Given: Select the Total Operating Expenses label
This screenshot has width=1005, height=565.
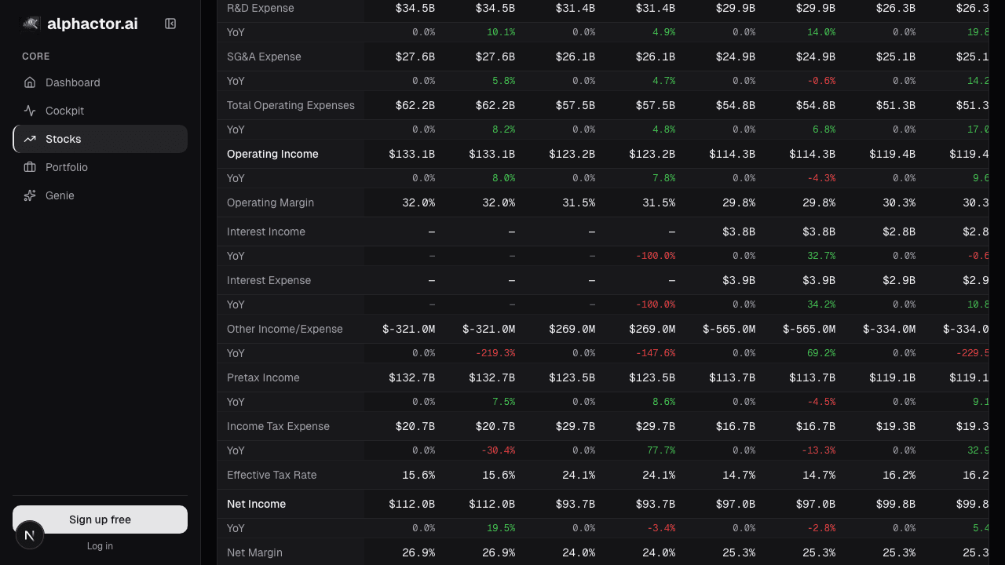Looking at the screenshot, I should pos(291,105).
